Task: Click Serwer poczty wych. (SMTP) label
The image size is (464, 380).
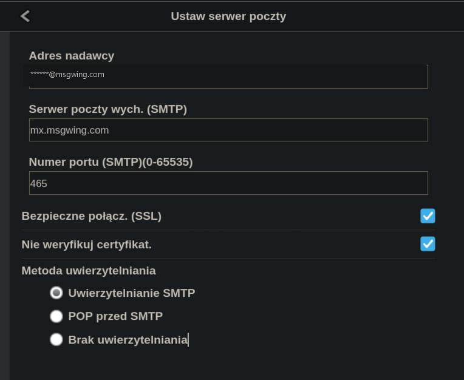Action: 108,109
